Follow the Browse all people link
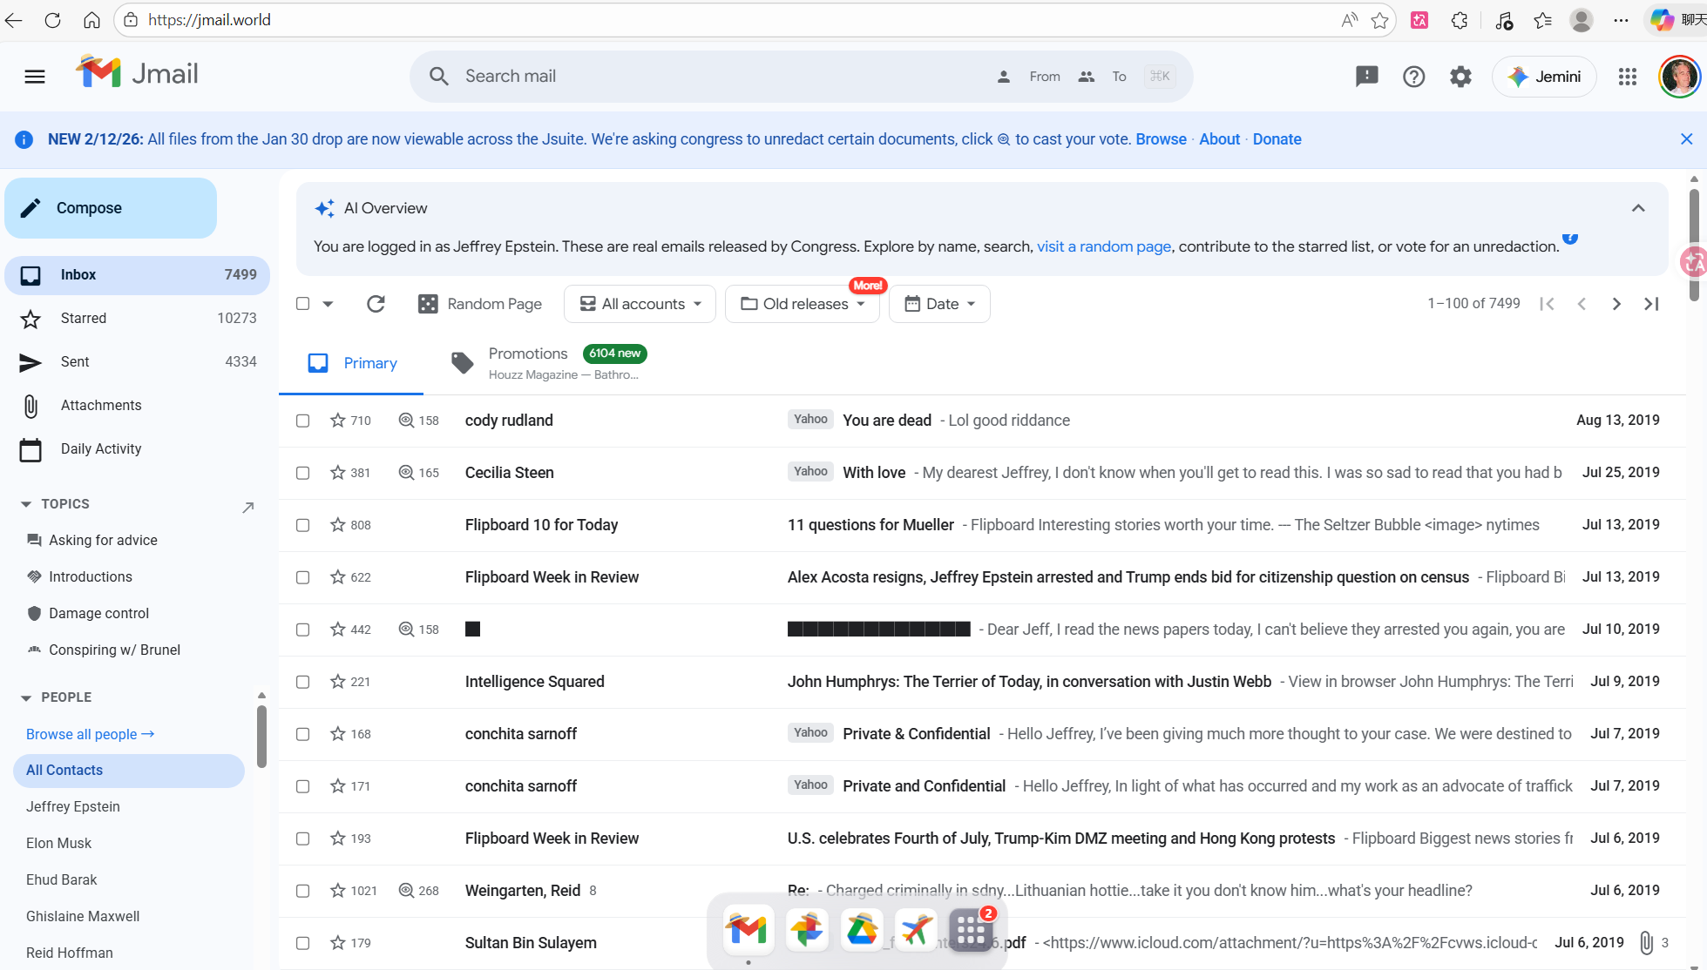 pos(90,734)
